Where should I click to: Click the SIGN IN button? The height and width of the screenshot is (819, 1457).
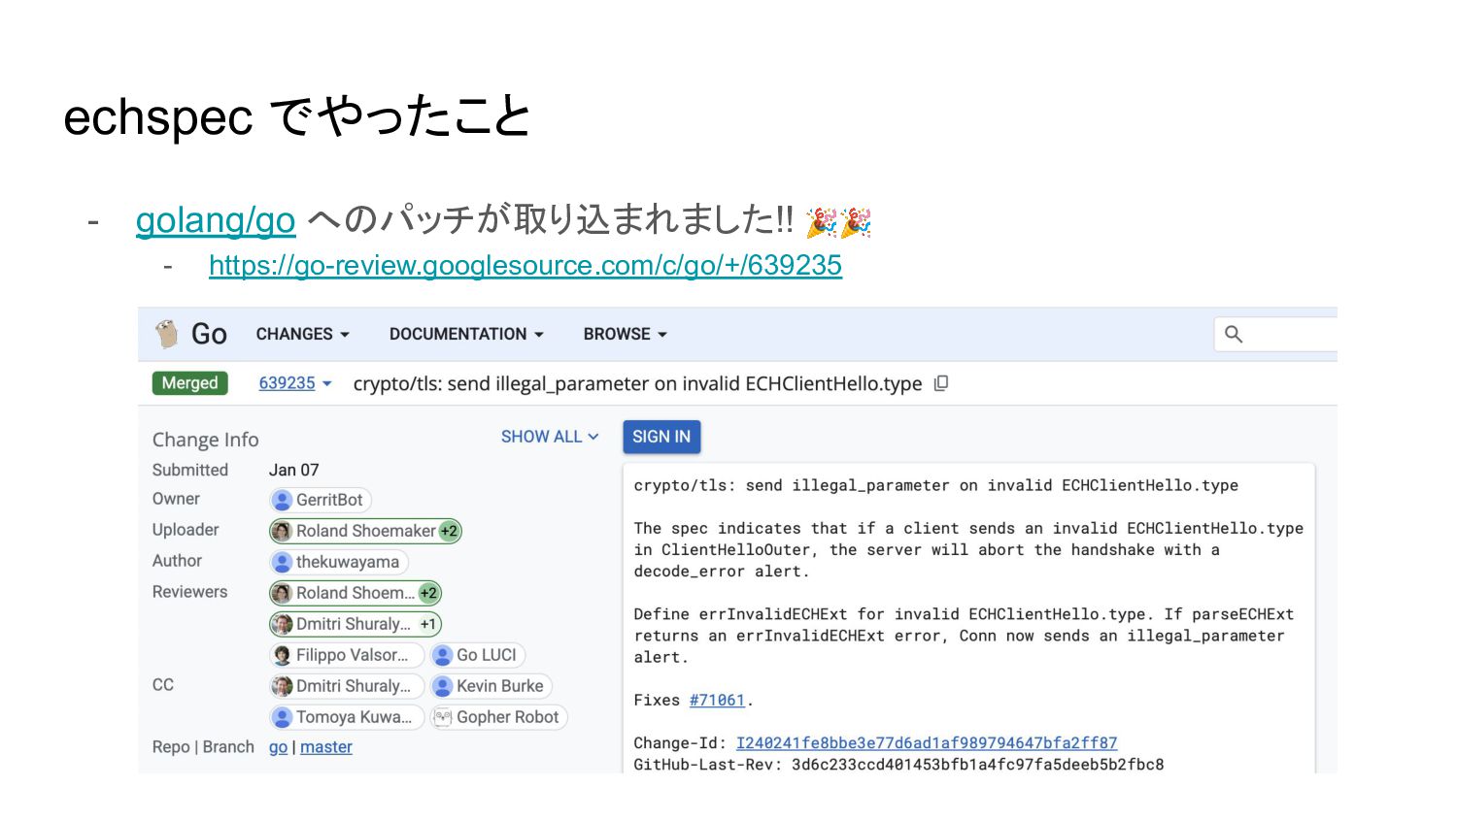[661, 437]
